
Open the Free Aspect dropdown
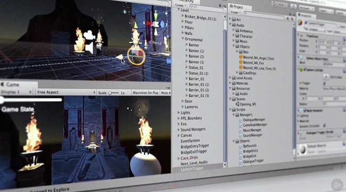coord(66,92)
